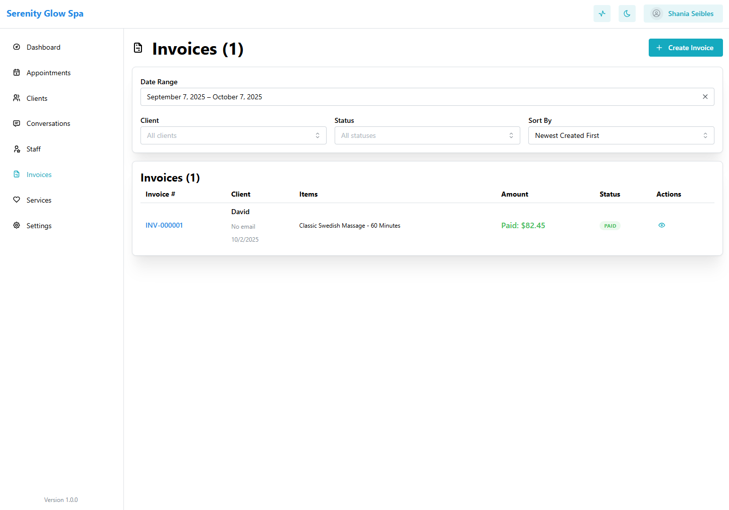Expand the All clients dropdown
The width and height of the screenshot is (729, 510).
pyautogui.click(x=233, y=135)
